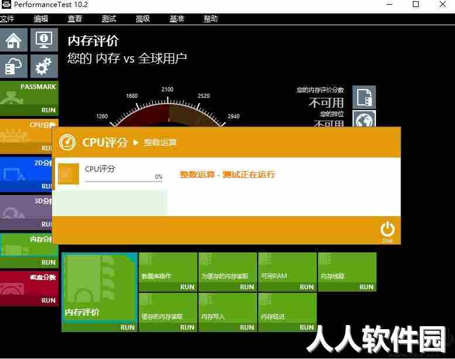
Task: Click RUN on the 可用RAM tile
Action: [307, 287]
